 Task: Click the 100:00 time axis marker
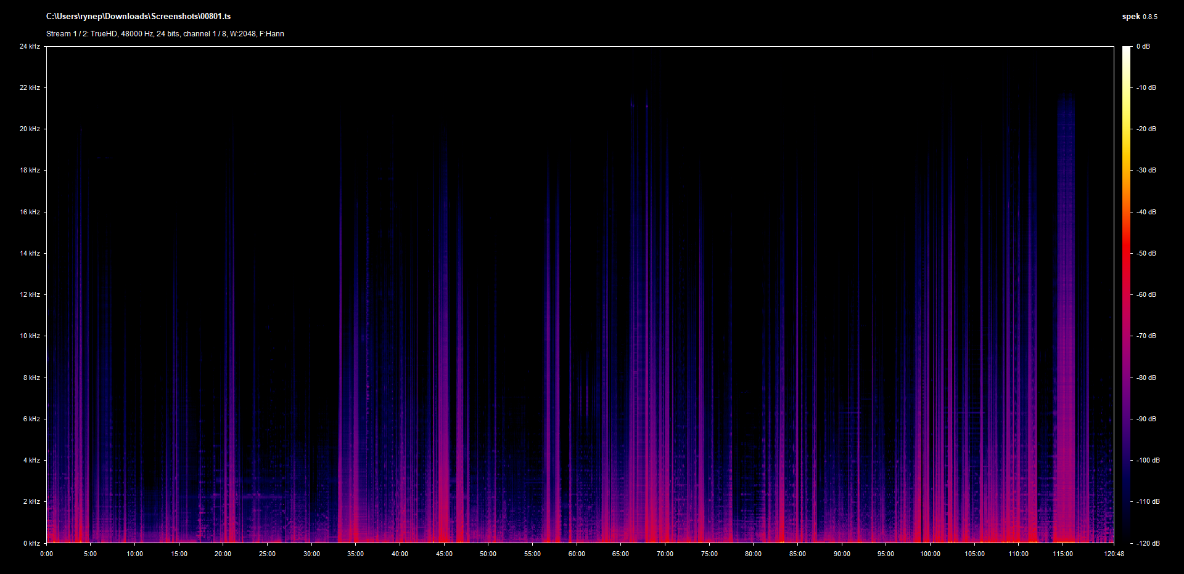[930, 554]
